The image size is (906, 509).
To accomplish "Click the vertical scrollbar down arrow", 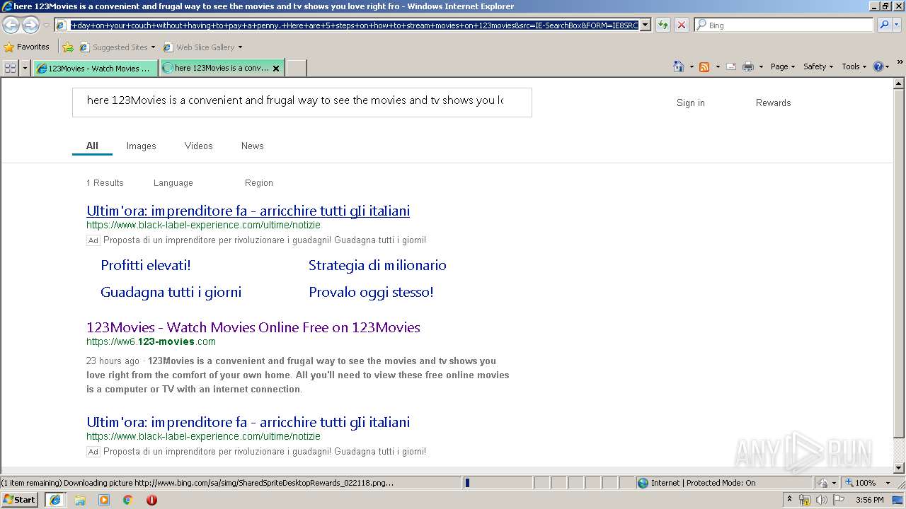I will [x=899, y=467].
